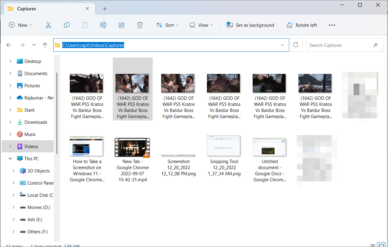Screen dimensions: 388x247
Task: Select Untitled document - Google Docs file
Action: [270, 159]
